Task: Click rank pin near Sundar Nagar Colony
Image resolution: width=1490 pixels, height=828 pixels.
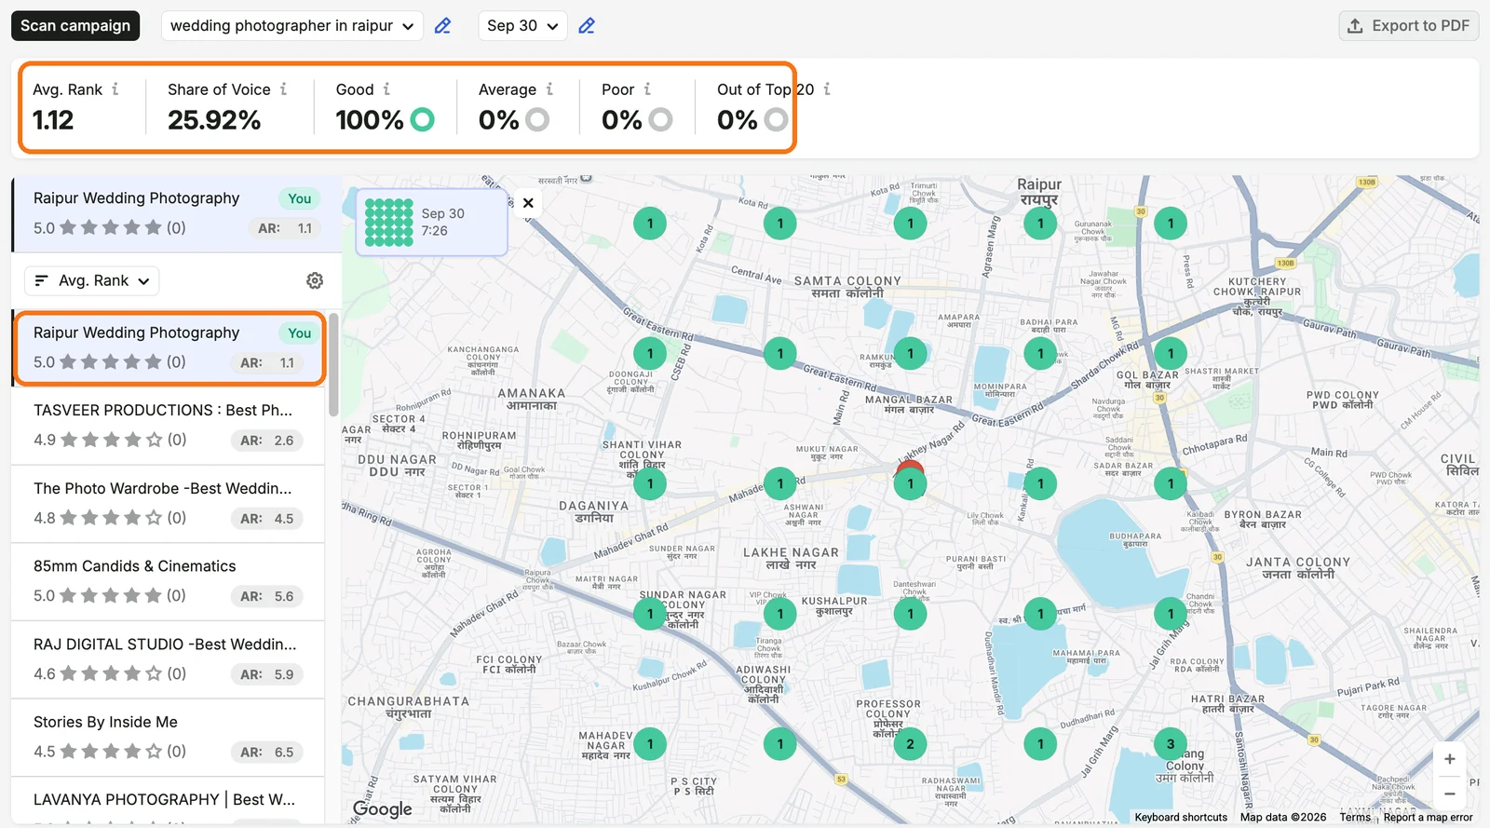Action: tap(650, 613)
